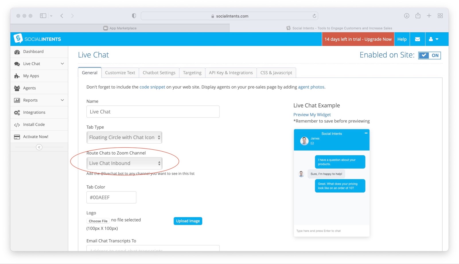Switch to the Customize Text tab

[x=120, y=73]
